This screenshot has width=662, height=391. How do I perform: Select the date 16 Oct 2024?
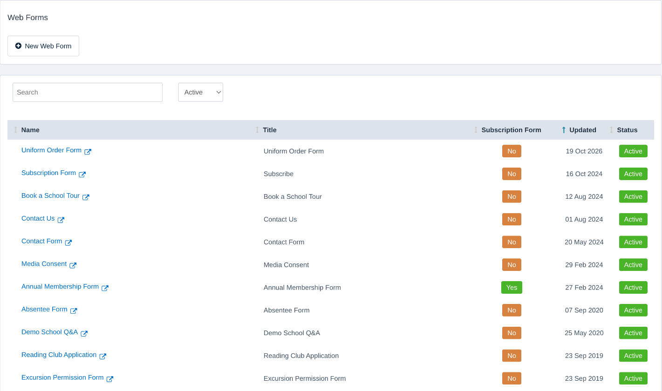point(584,174)
